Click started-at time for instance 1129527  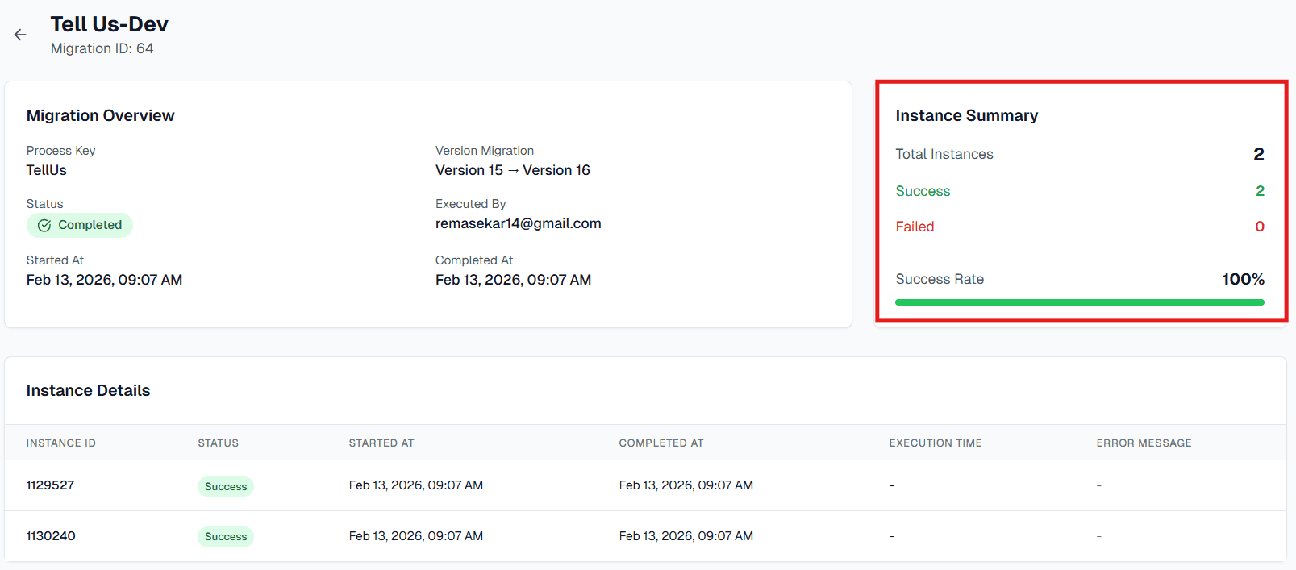(x=416, y=485)
